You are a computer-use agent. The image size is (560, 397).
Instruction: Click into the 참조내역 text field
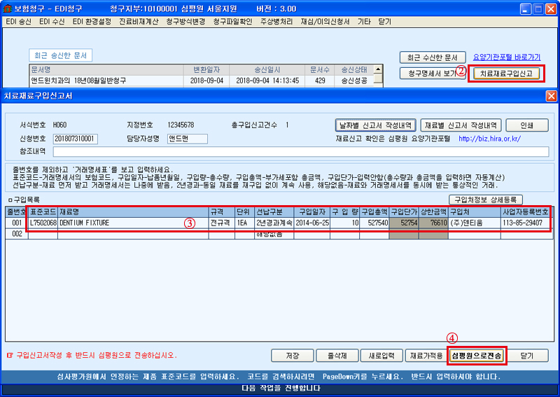[300, 151]
